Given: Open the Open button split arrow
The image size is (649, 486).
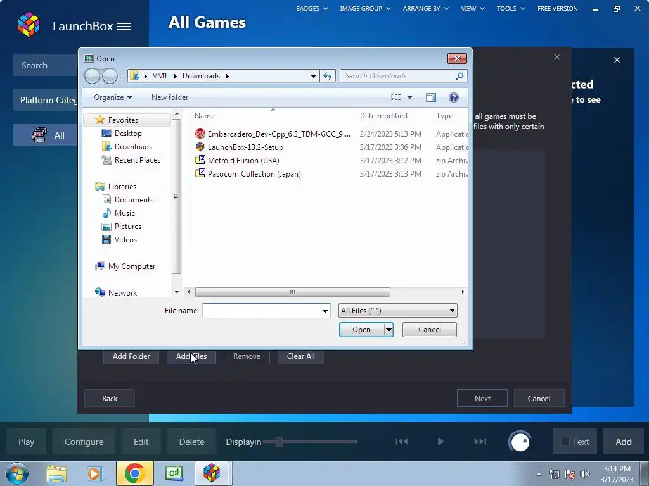Looking at the screenshot, I should (x=389, y=329).
